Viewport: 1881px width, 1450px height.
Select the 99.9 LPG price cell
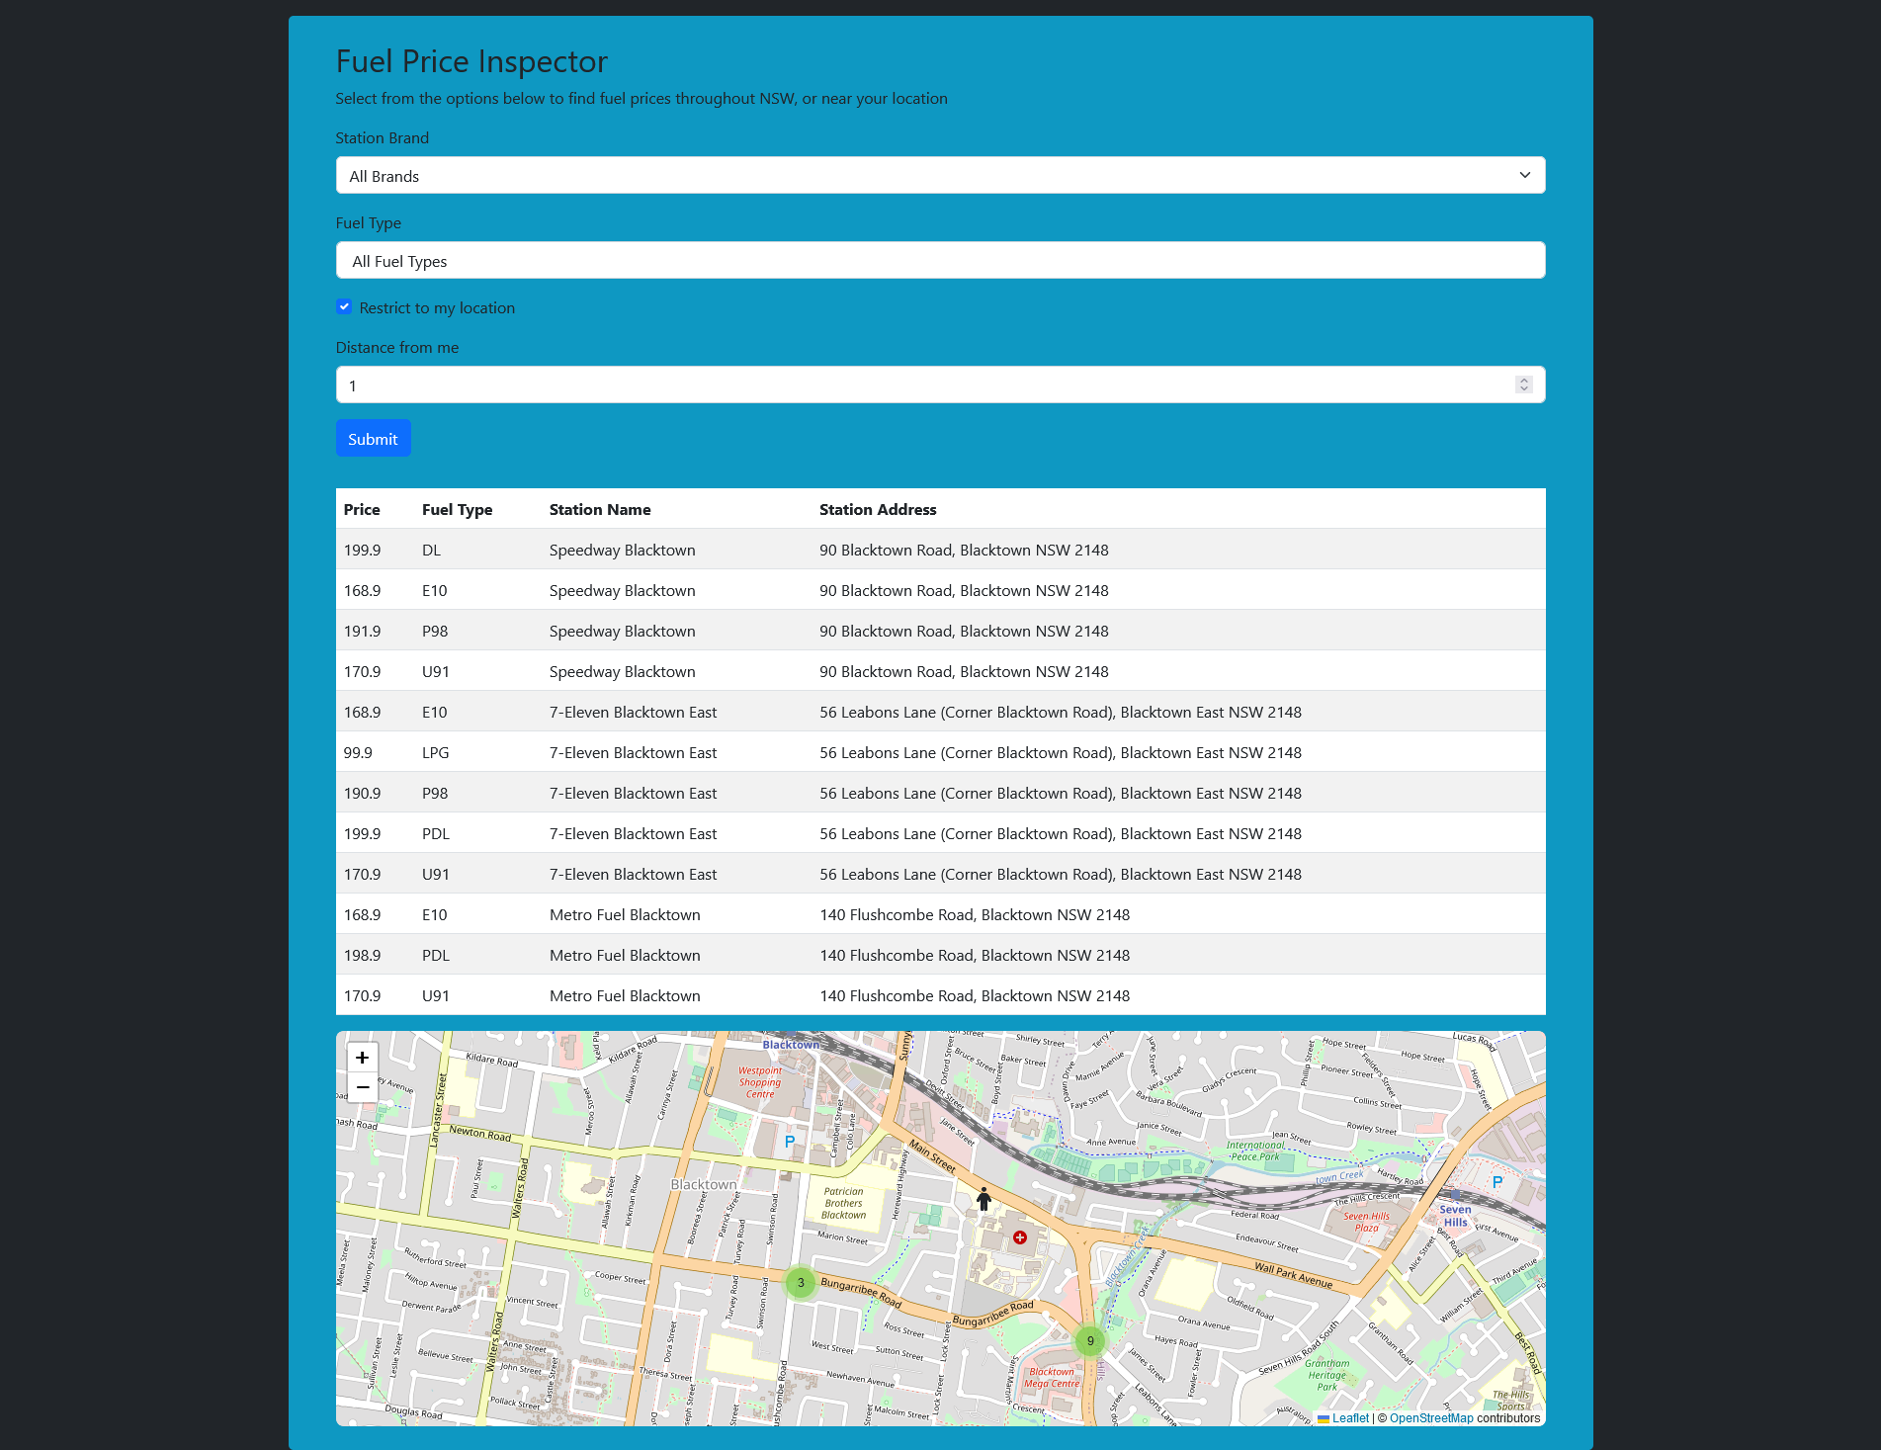(358, 753)
